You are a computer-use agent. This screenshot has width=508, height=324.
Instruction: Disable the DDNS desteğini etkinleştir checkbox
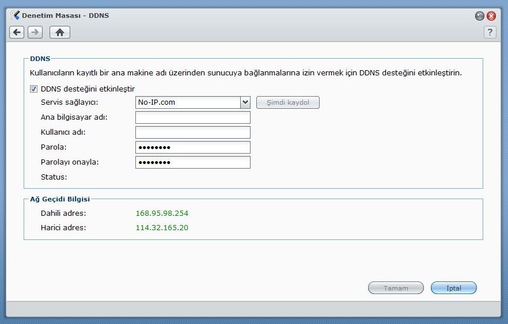[33, 89]
